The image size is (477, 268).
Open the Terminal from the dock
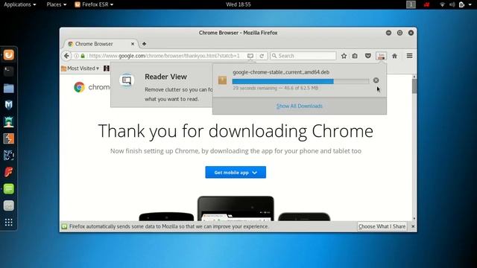[x=8, y=71]
